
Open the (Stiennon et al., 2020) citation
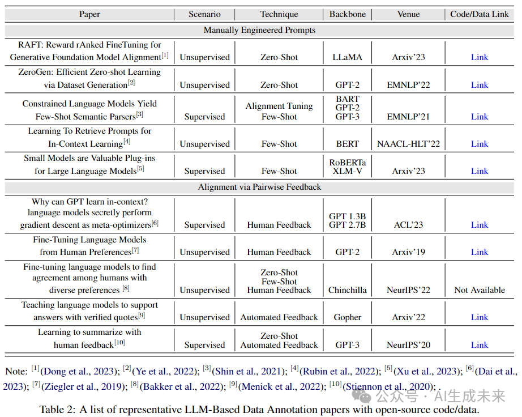pyautogui.click(x=389, y=386)
